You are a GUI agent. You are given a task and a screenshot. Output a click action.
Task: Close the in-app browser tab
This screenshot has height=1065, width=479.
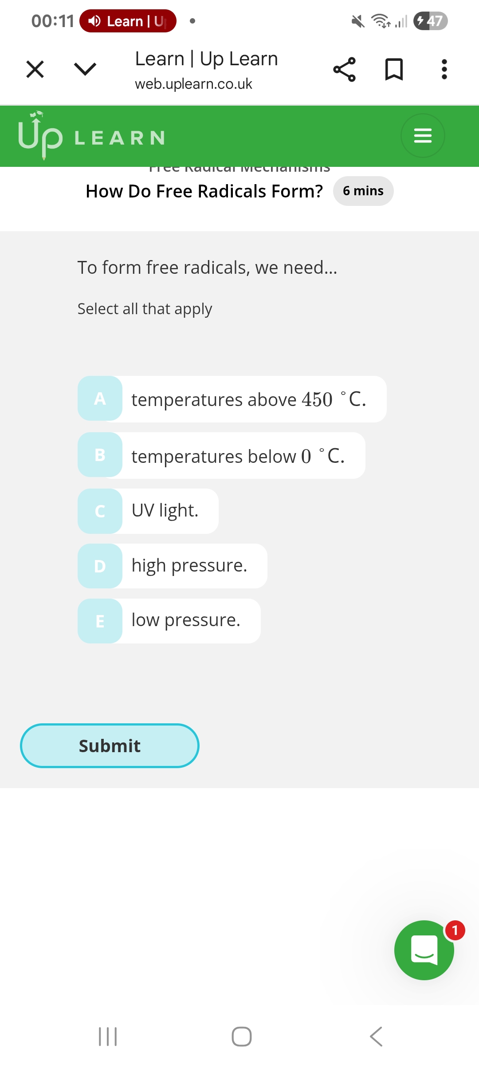point(35,69)
